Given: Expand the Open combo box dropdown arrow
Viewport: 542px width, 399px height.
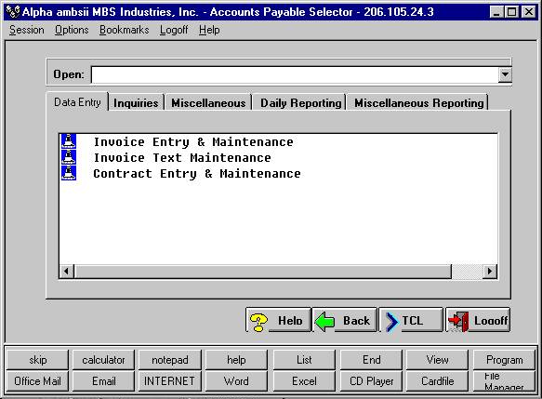Looking at the screenshot, I should [x=505, y=74].
